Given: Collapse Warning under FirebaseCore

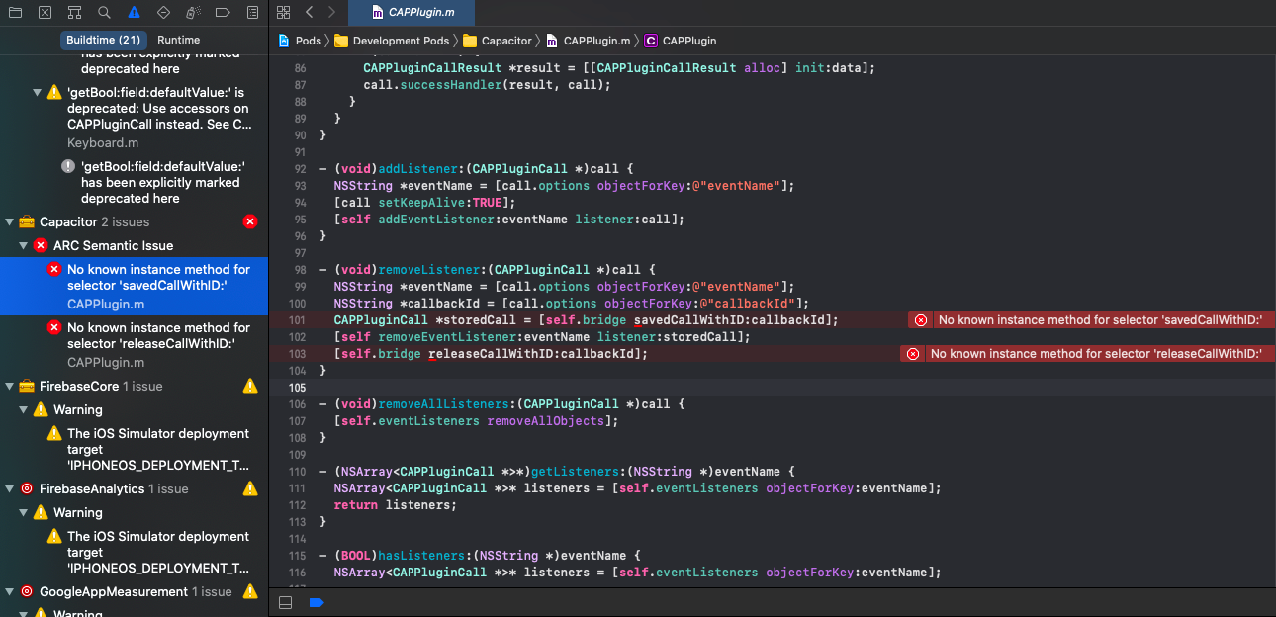Looking at the screenshot, I should coord(24,410).
